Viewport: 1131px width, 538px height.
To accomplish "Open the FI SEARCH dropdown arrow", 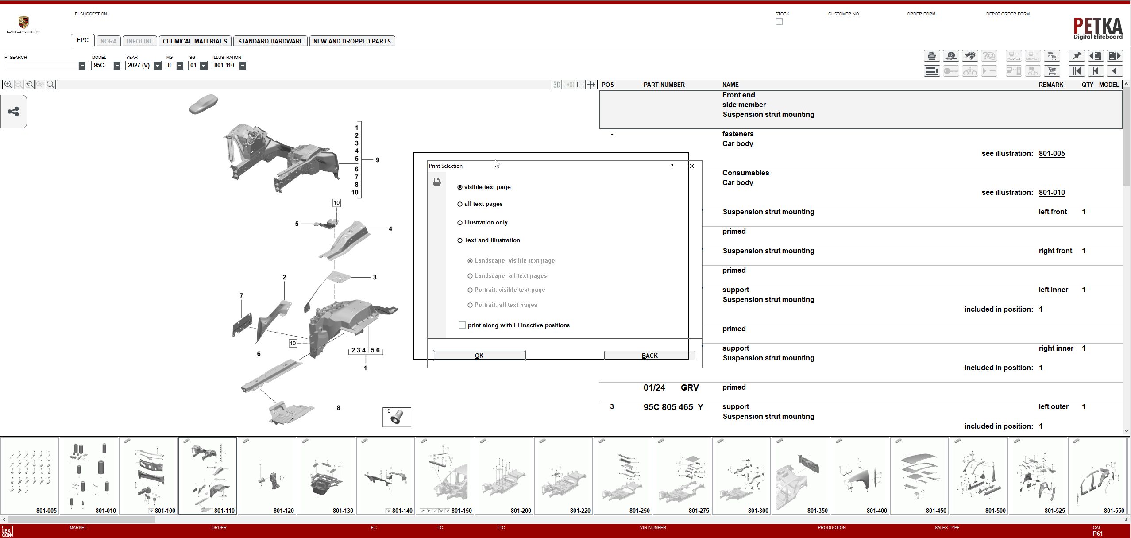I will point(82,66).
